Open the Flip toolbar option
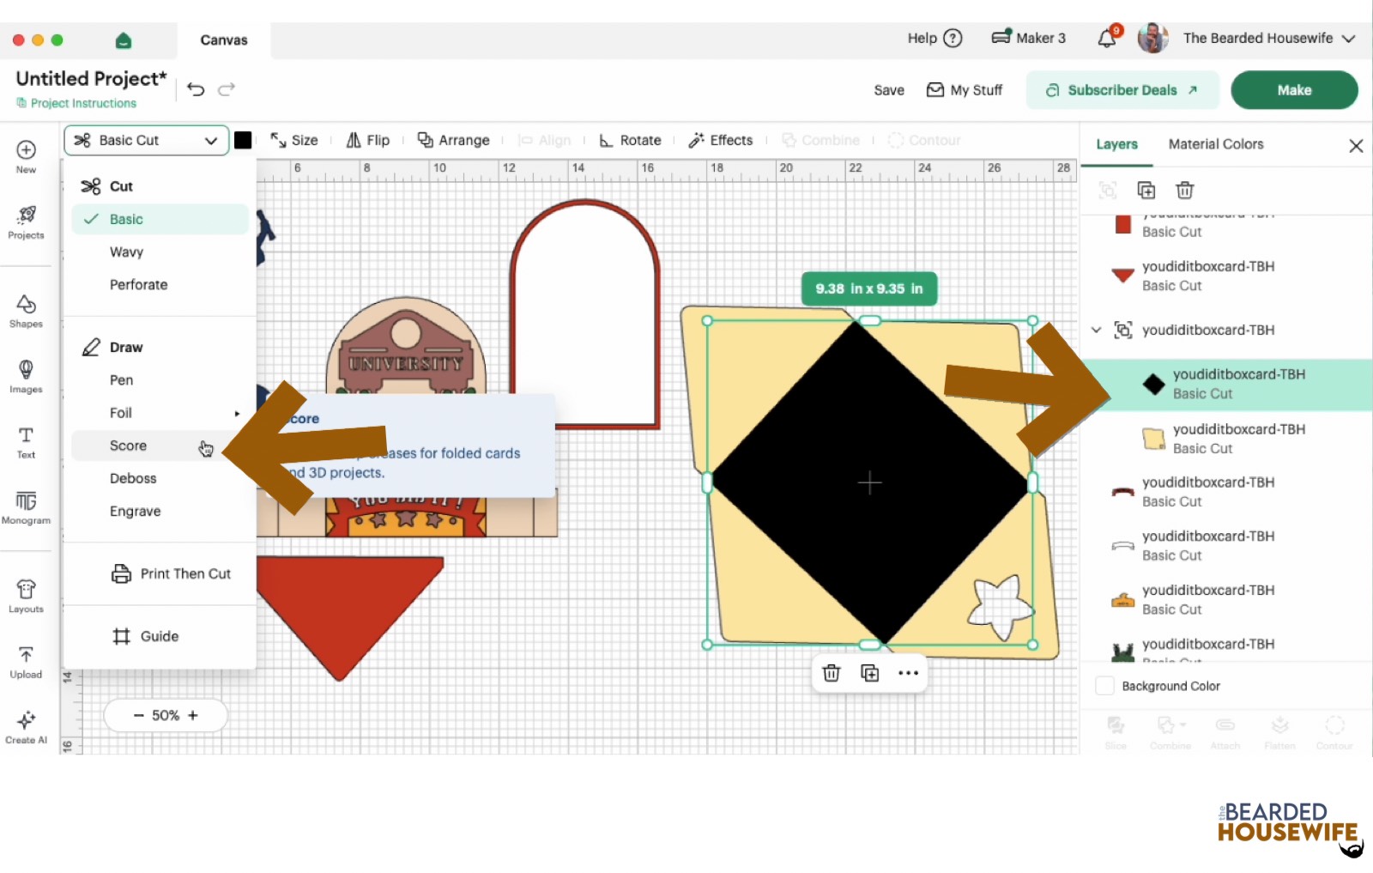 tap(367, 140)
